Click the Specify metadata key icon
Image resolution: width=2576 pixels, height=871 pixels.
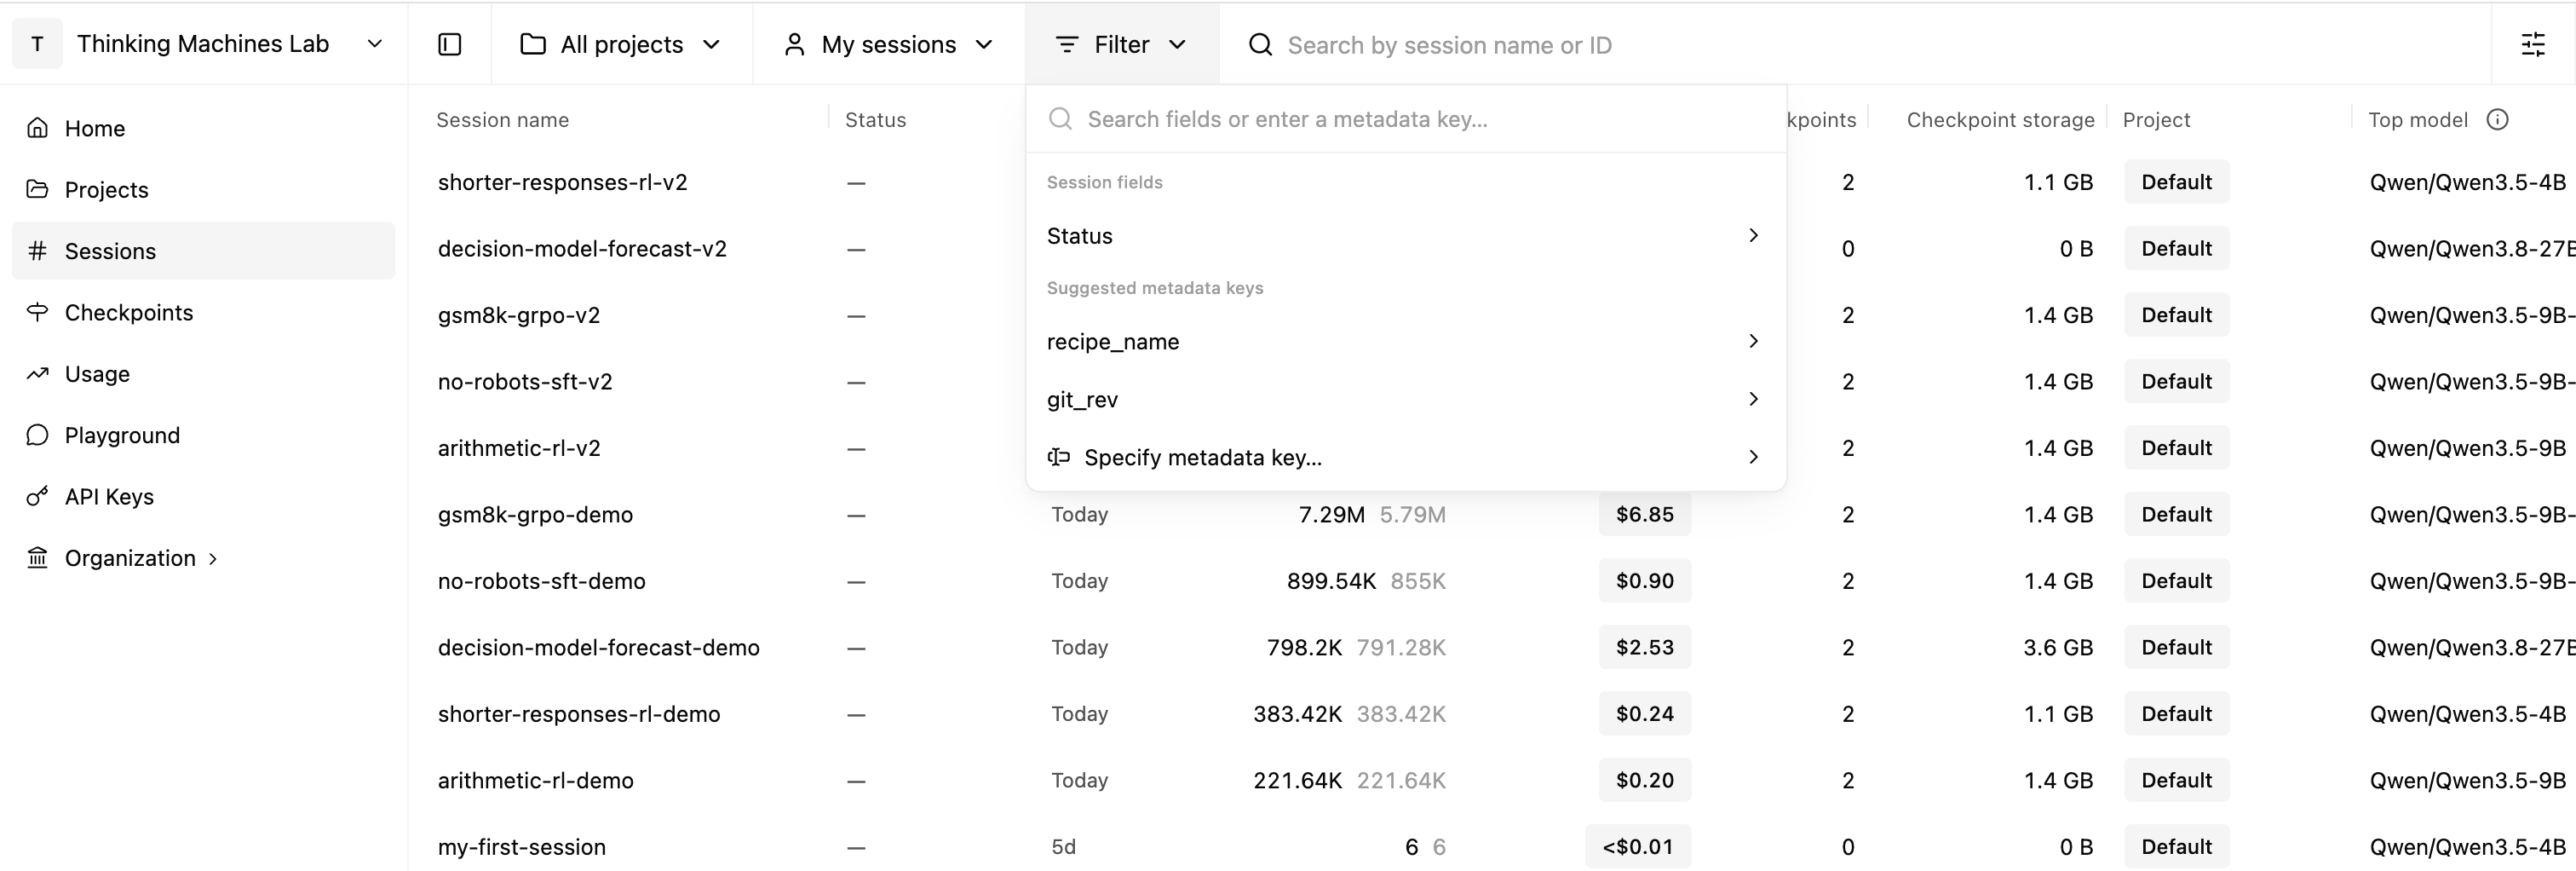1059,457
